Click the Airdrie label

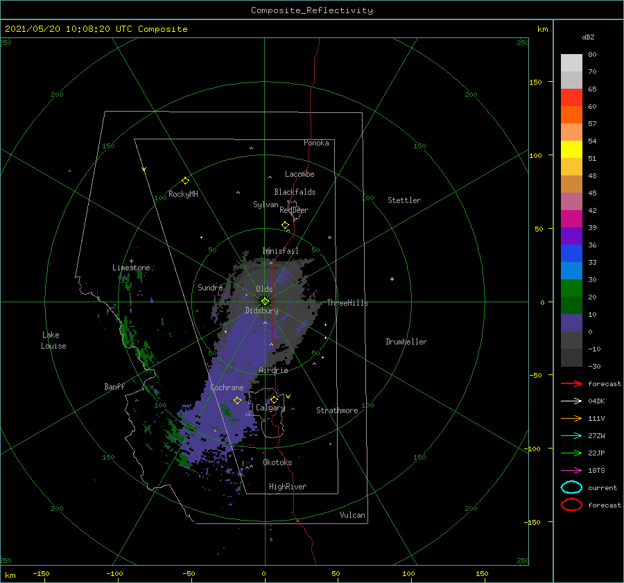click(273, 370)
